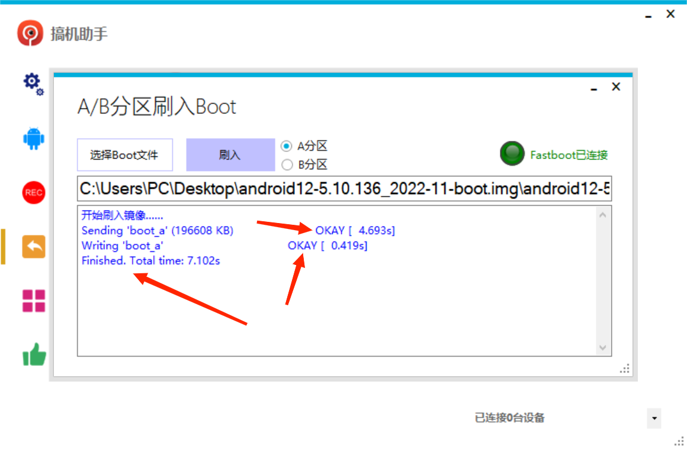Click the A/B分区刷入Boot dialog title
The image size is (687, 449).
click(x=156, y=107)
